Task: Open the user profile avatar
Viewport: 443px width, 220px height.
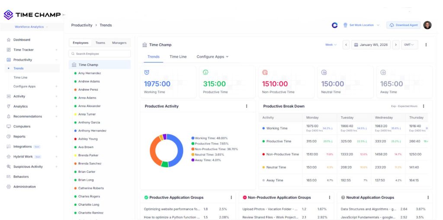Action: (x=427, y=25)
